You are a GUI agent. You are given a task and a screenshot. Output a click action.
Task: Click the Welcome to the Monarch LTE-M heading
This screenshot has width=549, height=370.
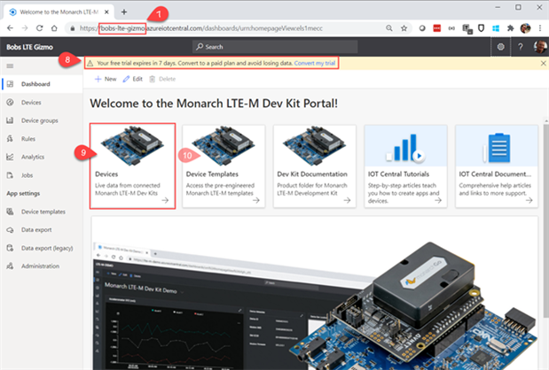(x=214, y=104)
